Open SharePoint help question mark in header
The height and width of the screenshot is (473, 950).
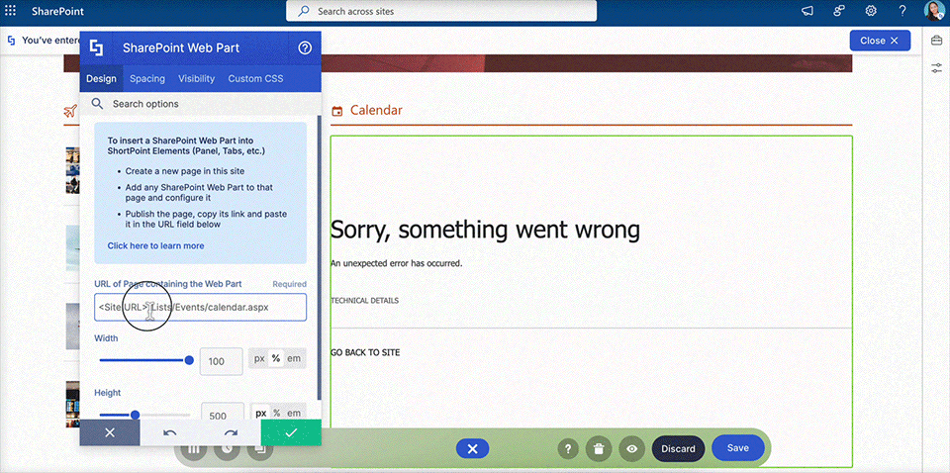[x=902, y=11]
